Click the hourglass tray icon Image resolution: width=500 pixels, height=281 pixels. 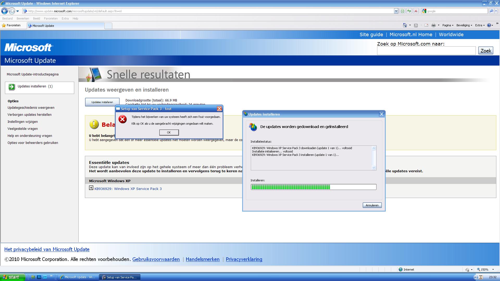(x=481, y=277)
